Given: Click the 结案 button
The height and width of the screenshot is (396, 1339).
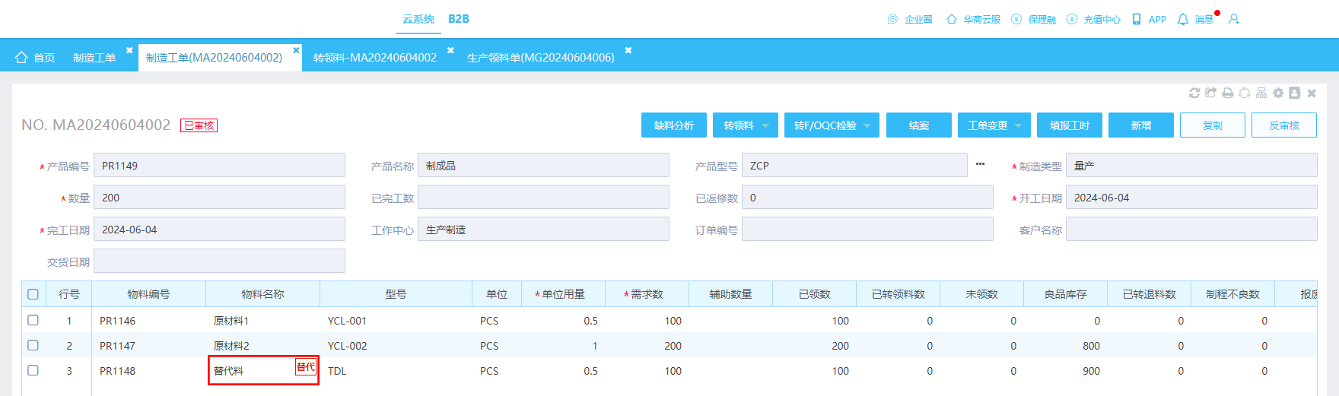Looking at the screenshot, I should 919,125.
